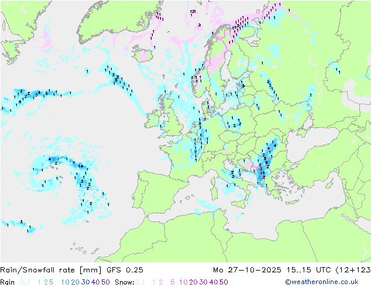Select rain legend value 50
The image size is (371, 287).
[105, 282]
